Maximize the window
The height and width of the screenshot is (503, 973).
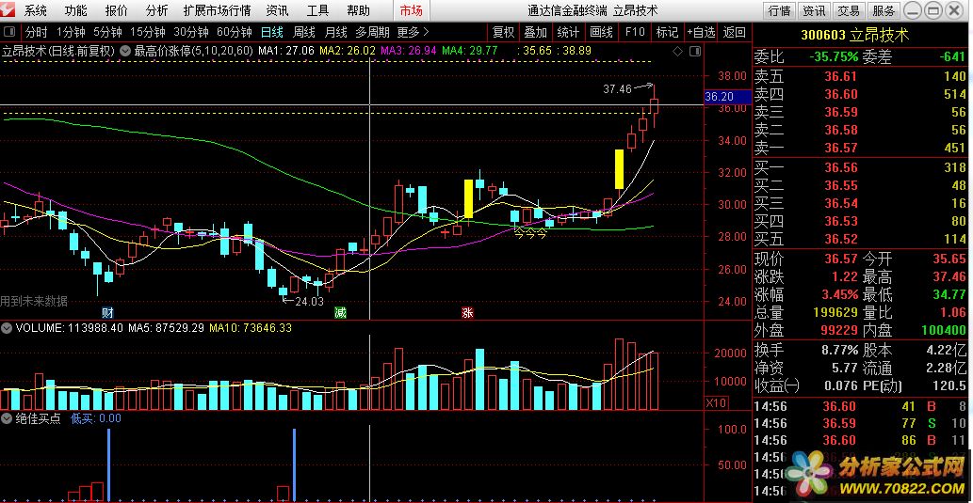(x=932, y=10)
